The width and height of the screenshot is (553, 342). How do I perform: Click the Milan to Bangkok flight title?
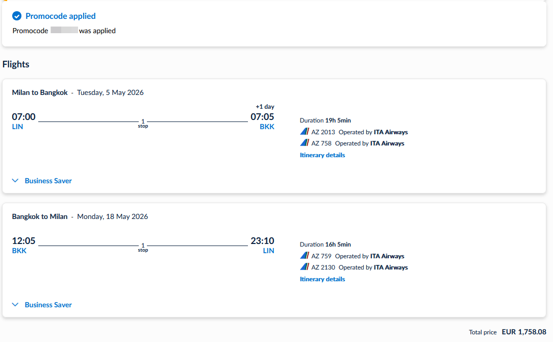pyautogui.click(x=40, y=92)
